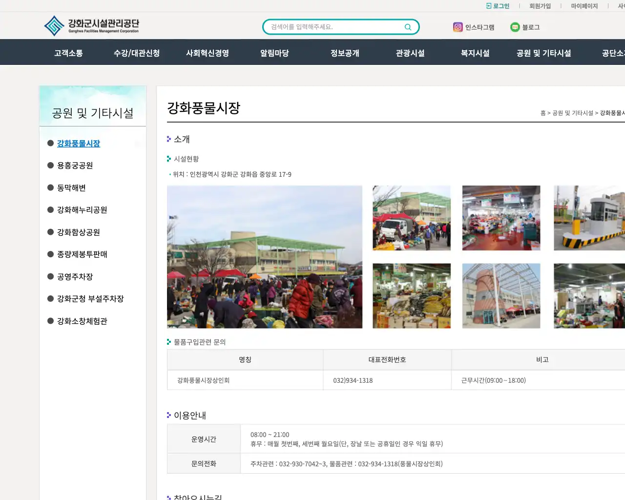Click the parking gate booth thumbnail
The width and height of the screenshot is (625, 500).
click(589, 218)
